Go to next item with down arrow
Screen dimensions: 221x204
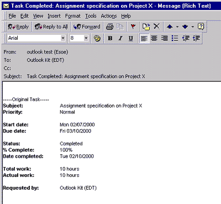pos(185,27)
